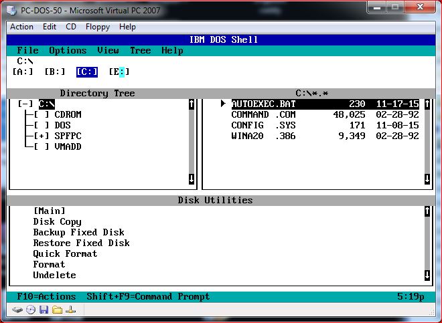The width and height of the screenshot is (442, 323).
Task: Select drive [C:]
Action: [x=87, y=72]
